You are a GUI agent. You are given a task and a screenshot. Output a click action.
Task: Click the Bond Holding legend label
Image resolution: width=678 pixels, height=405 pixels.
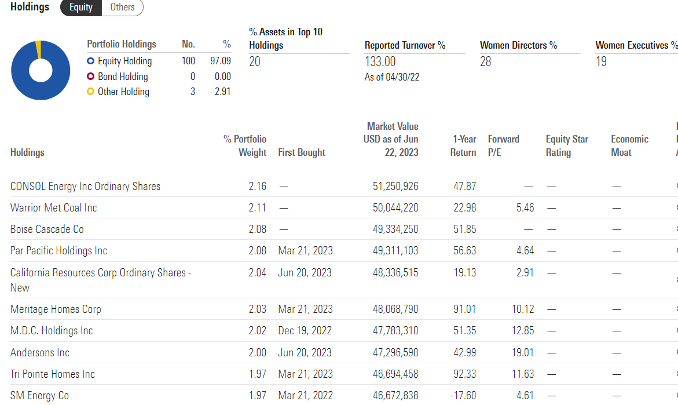click(x=123, y=76)
